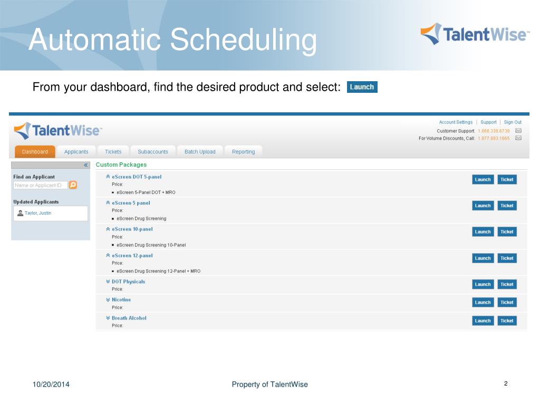Screen dimensions: 540x405
Task: Create a Ticket for eScreen 5 panel
Action: tap(507, 206)
